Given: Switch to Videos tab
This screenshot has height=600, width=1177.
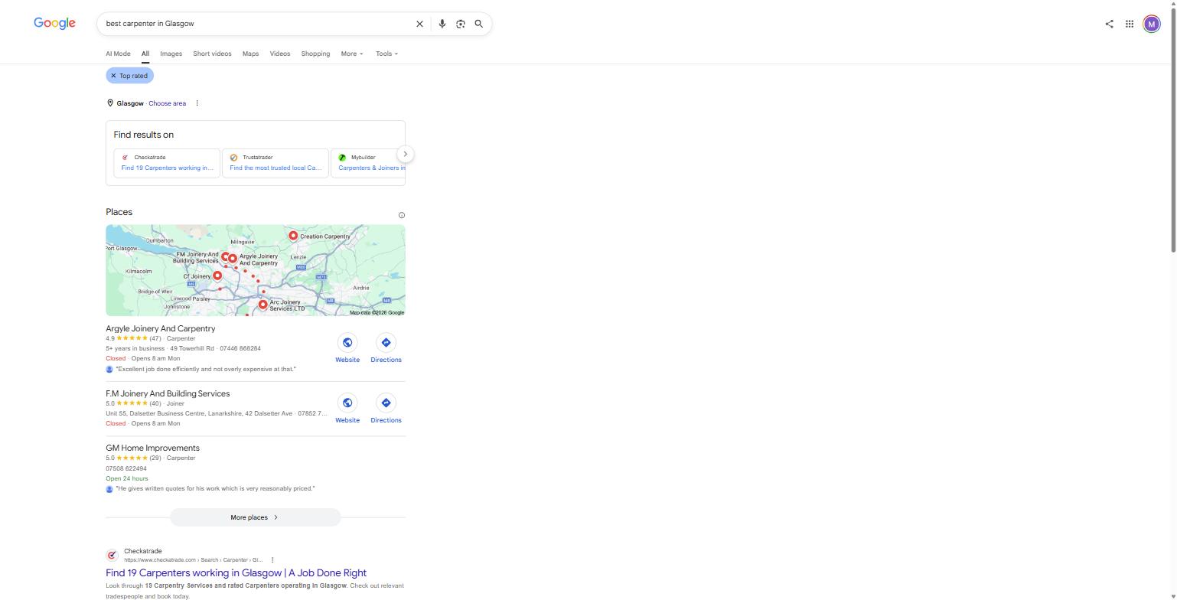Looking at the screenshot, I should click(280, 54).
